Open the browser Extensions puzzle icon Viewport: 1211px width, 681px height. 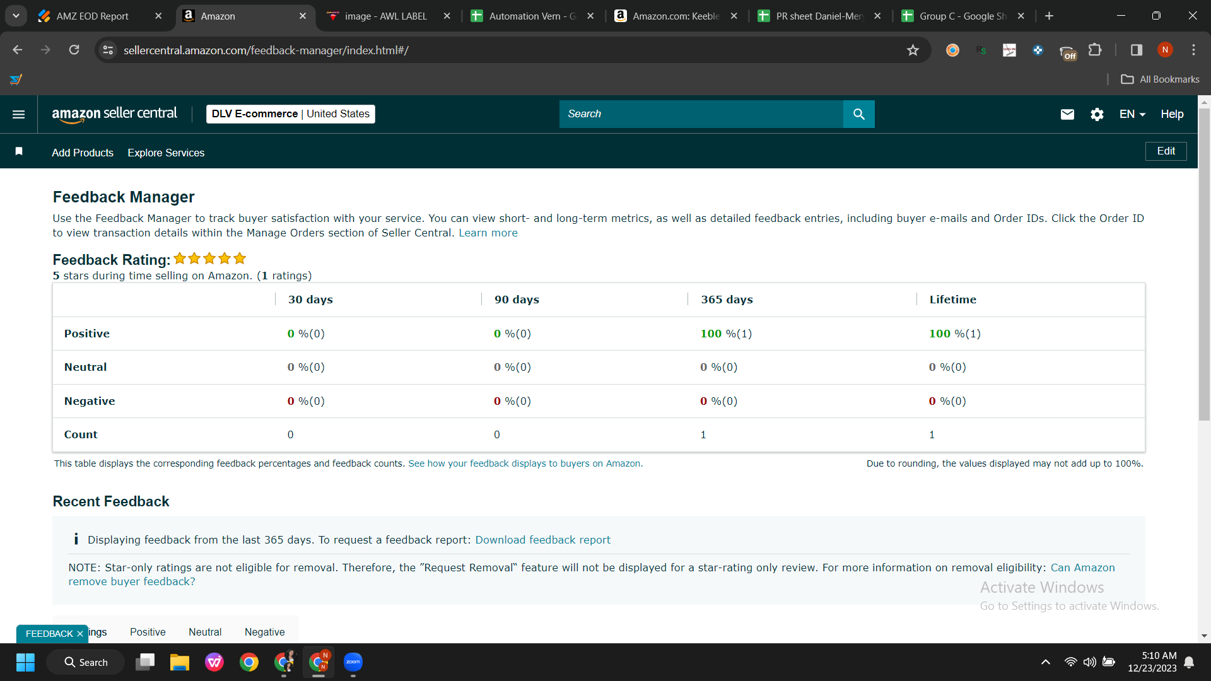point(1095,50)
